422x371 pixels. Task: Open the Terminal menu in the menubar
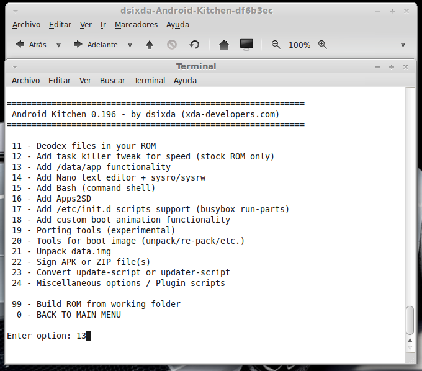[150, 81]
